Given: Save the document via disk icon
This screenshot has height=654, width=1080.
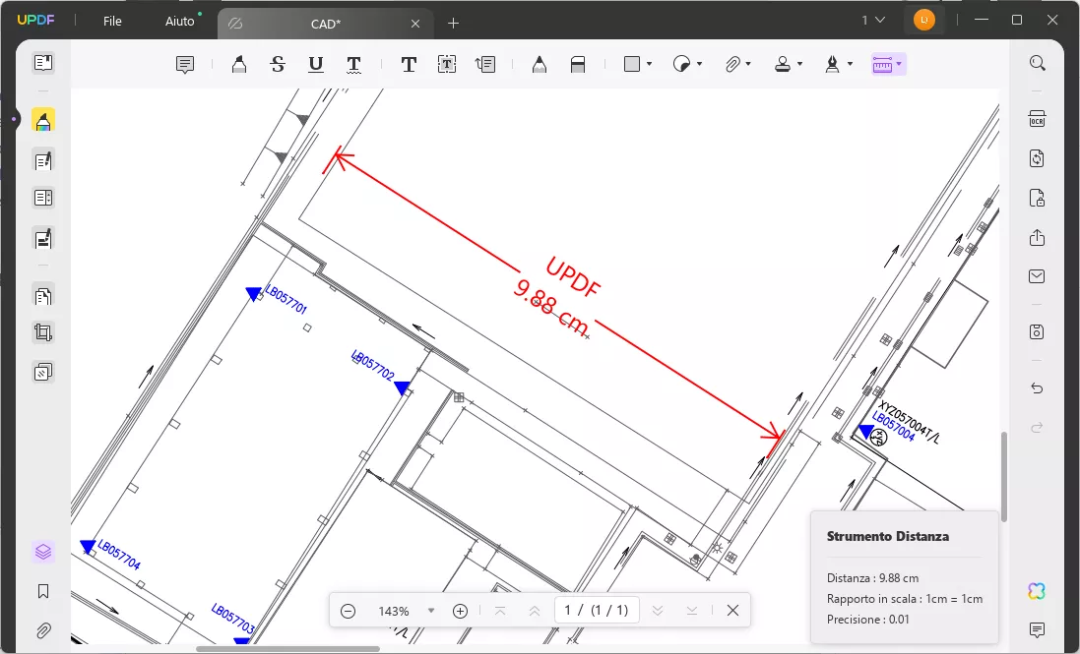Looking at the screenshot, I should click(1038, 332).
